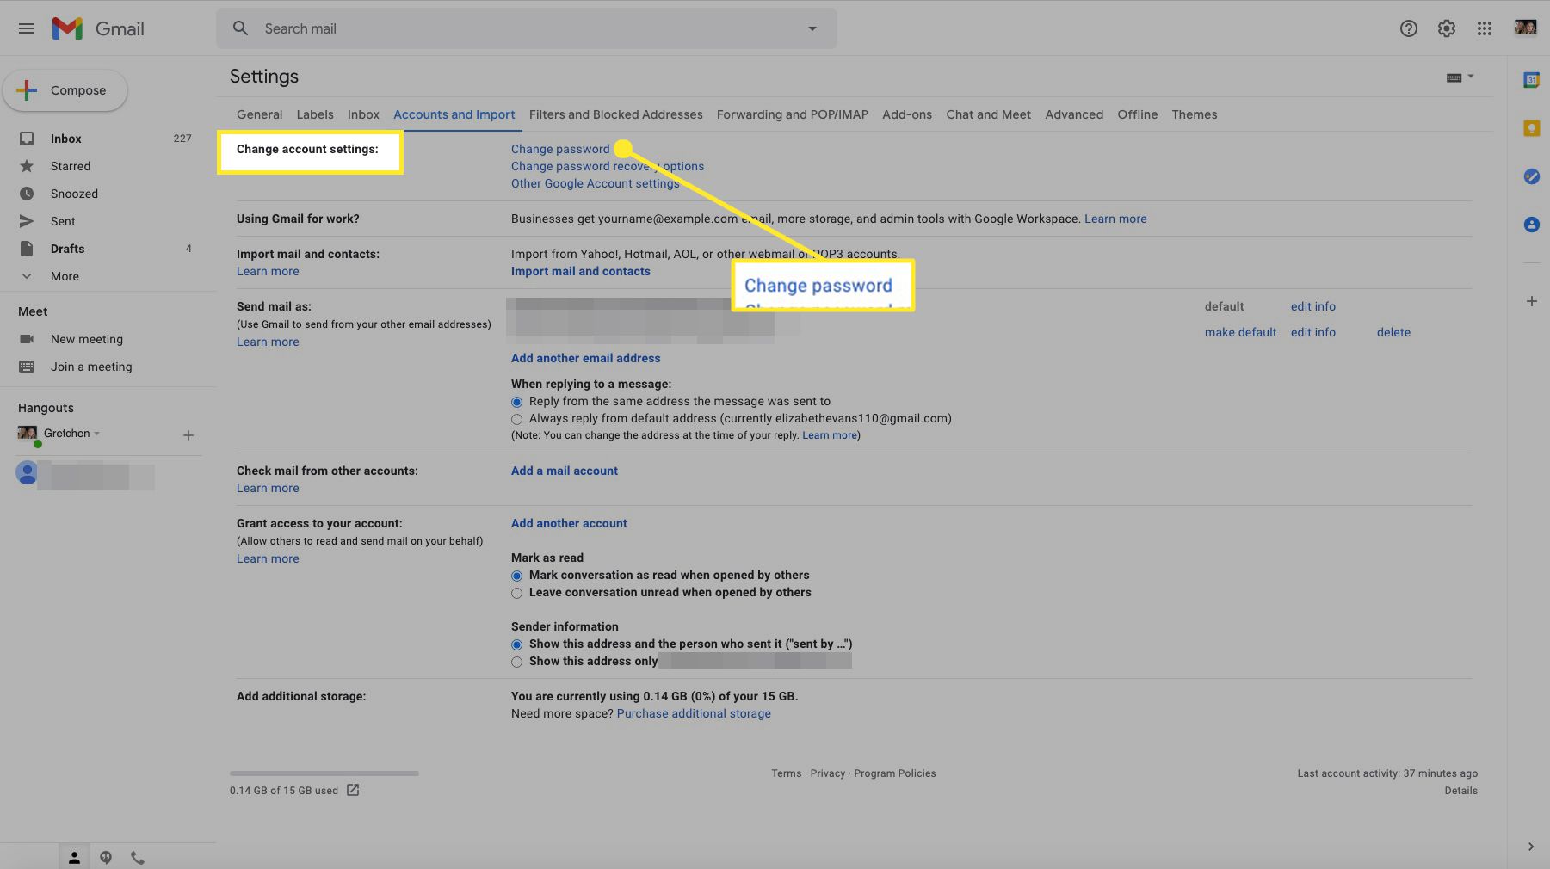Open the Contacts side panel icon
The width and height of the screenshot is (1550, 869).
1531,225
